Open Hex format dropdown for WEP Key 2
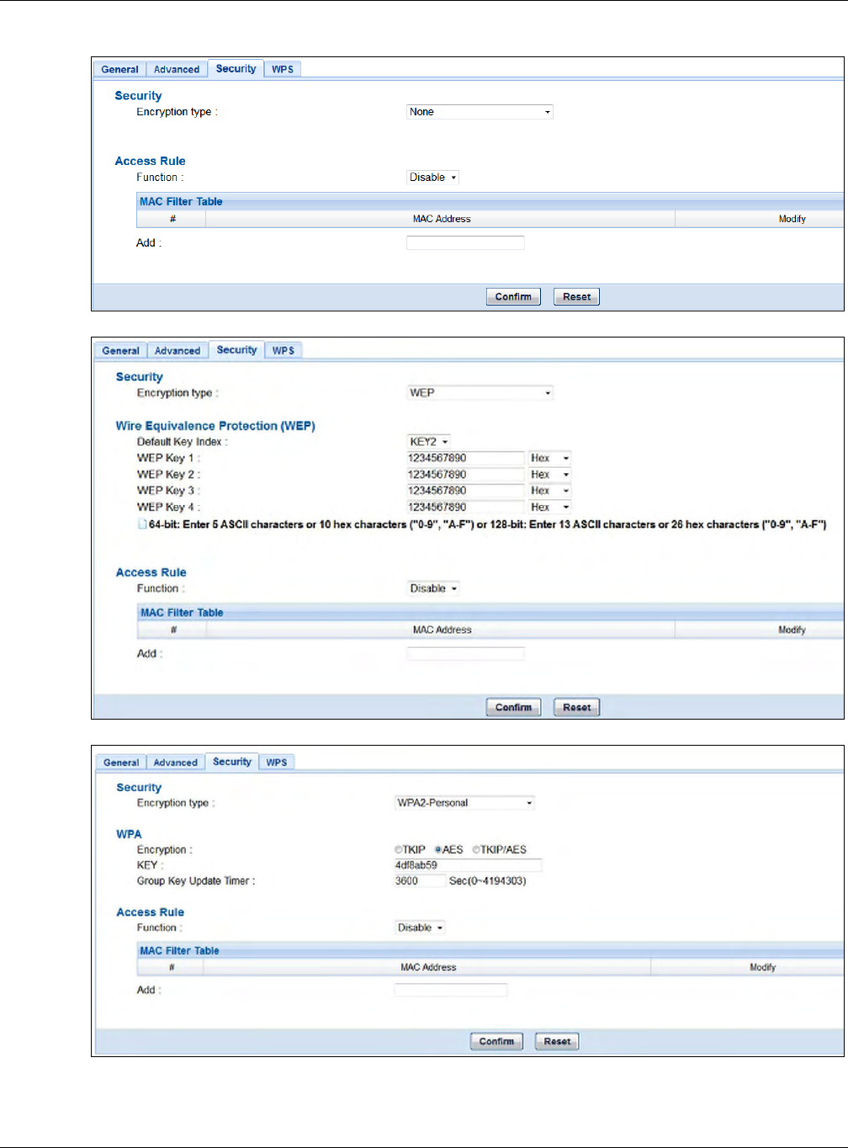 click(550, 475)
